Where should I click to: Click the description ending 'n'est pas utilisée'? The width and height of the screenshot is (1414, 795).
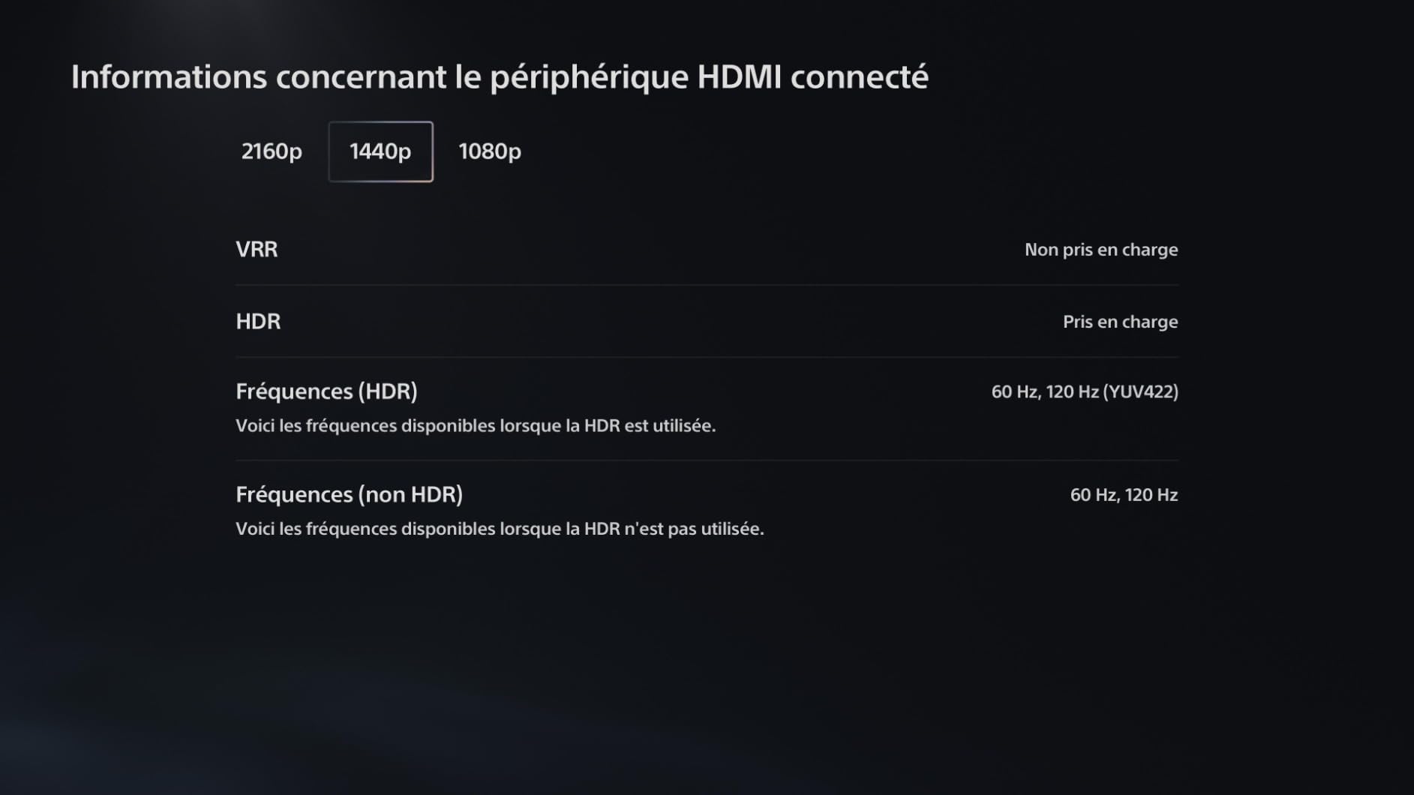500,529
